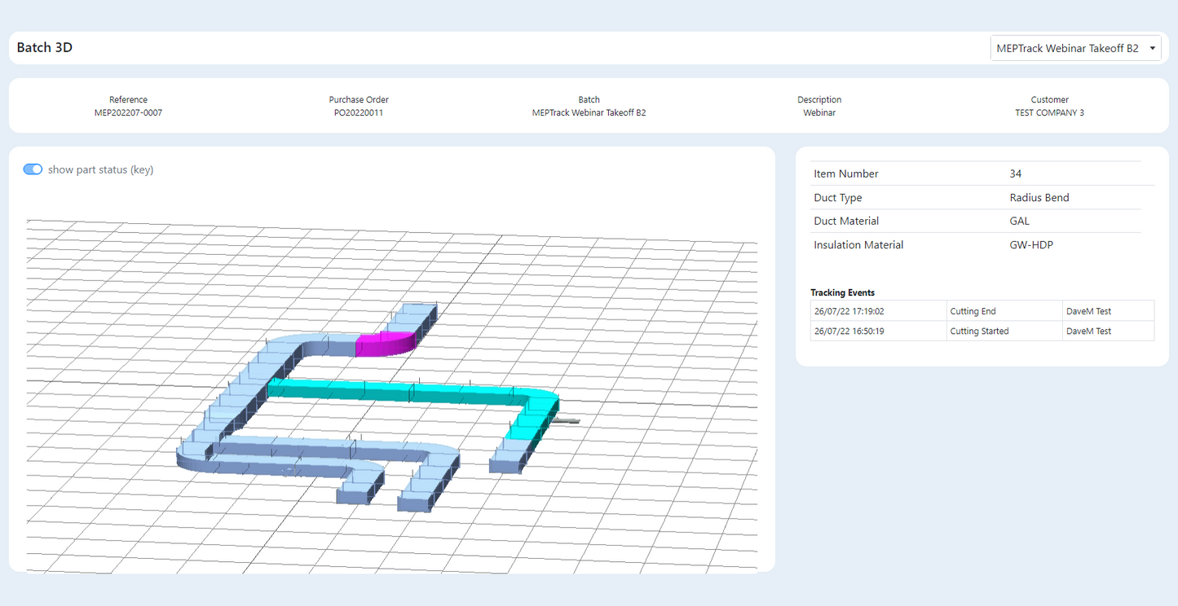
Task: Click the Item Number value 34
Action: tap(1015, 173)
